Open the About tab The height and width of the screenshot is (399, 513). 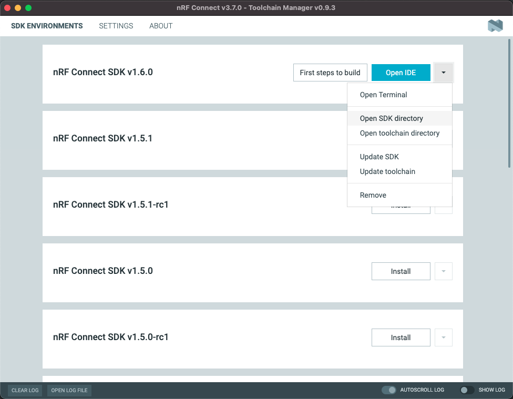pyautogui.click(x=161, y=26)
